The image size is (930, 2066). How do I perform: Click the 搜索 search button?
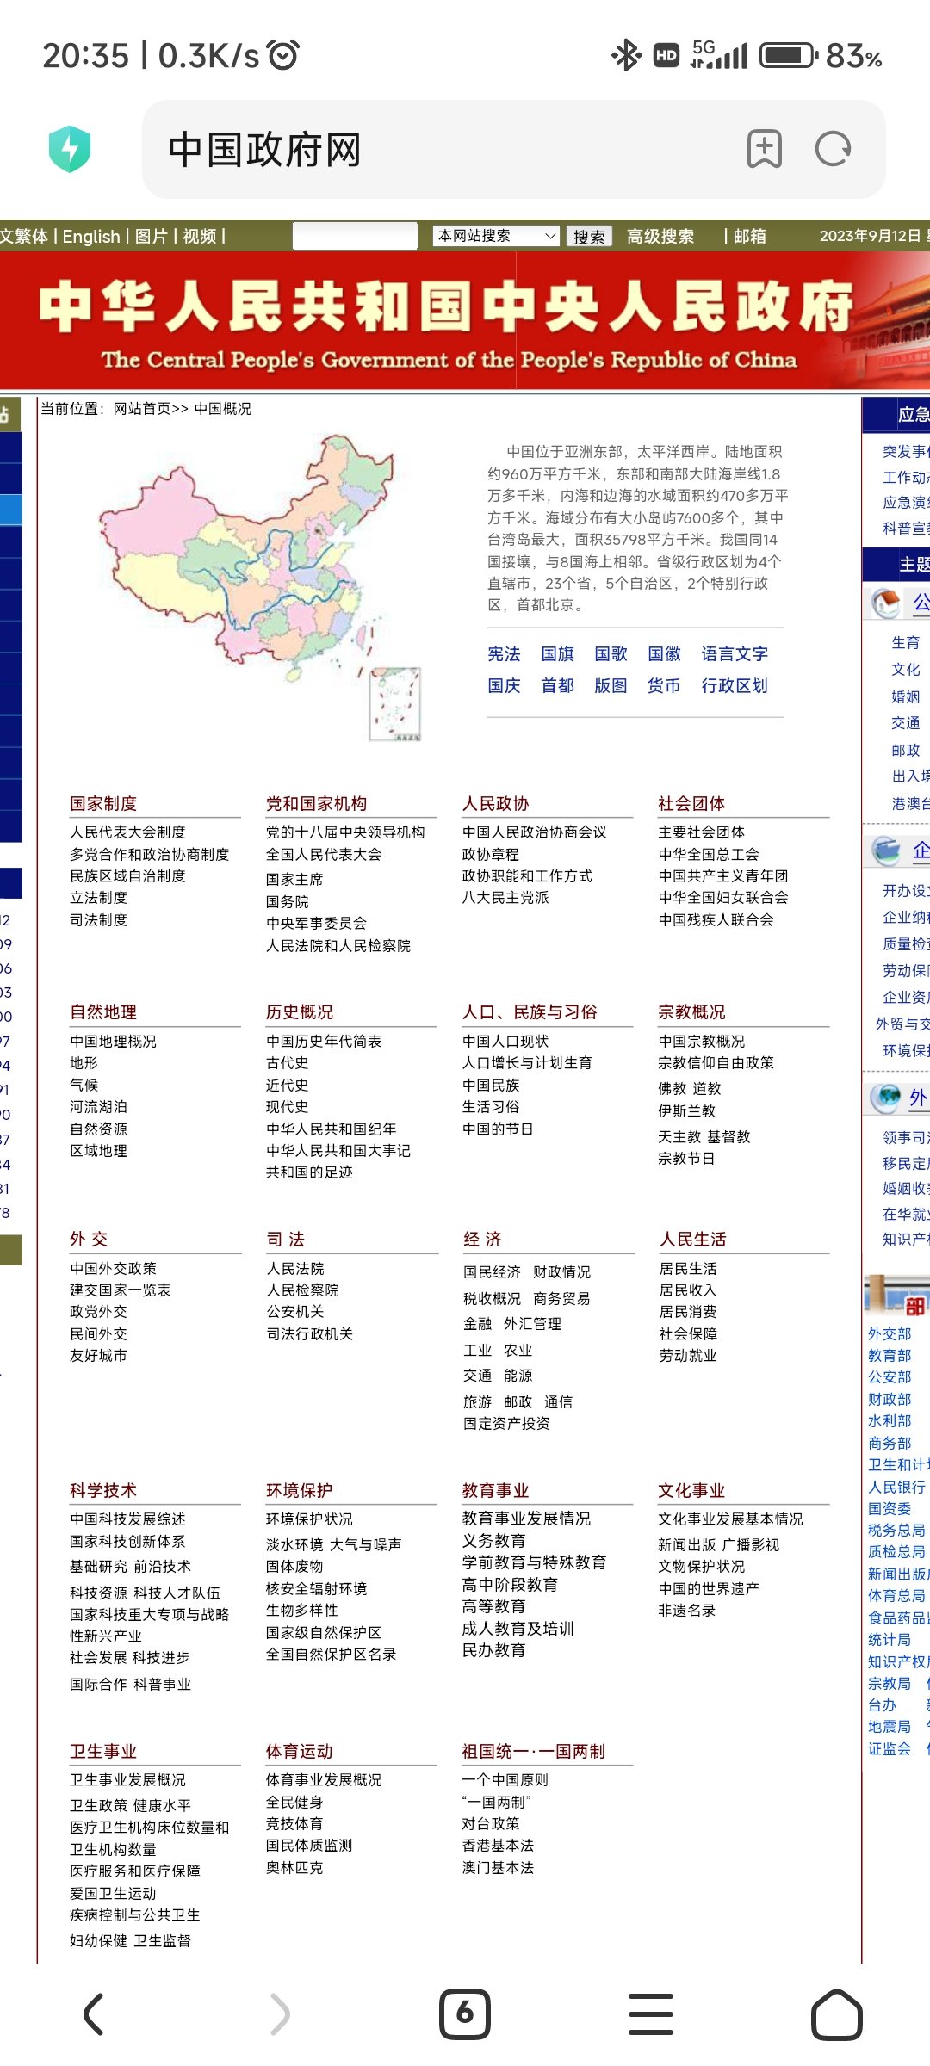click(589, 237)
